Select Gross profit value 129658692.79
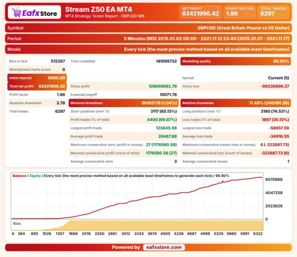 (x=162, y=86)
